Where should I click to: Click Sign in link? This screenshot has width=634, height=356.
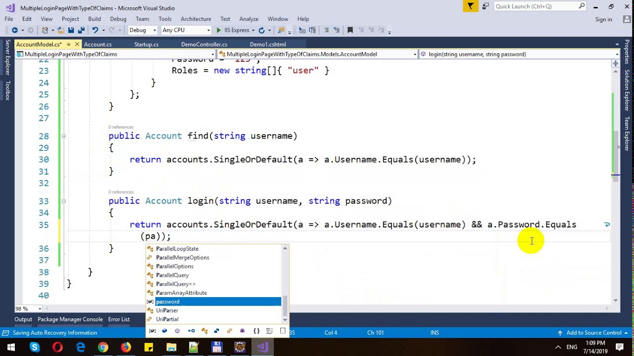(604, 19)
